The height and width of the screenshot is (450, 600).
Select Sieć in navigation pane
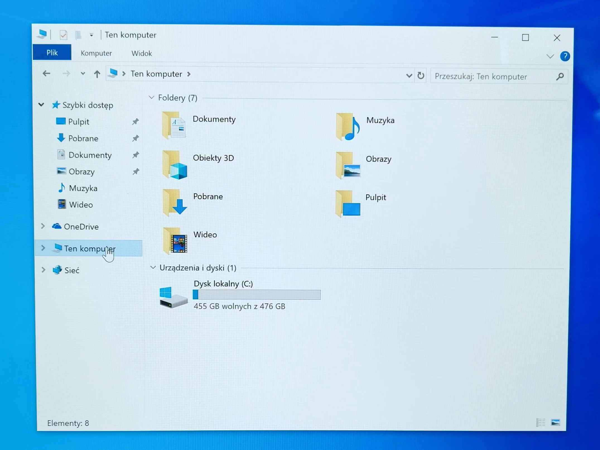coord(72,270)
